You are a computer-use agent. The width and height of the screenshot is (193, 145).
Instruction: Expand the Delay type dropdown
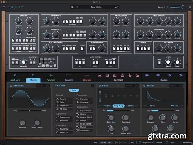(x=118, y=86)
